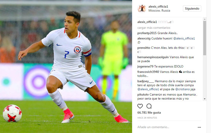
Task: Expand cargar más comentarios
Action: 154,28
